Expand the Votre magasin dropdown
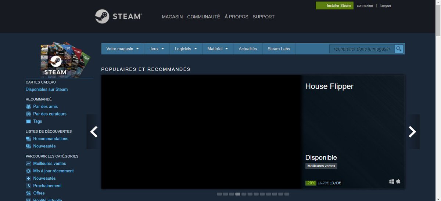 coord(123,49)
